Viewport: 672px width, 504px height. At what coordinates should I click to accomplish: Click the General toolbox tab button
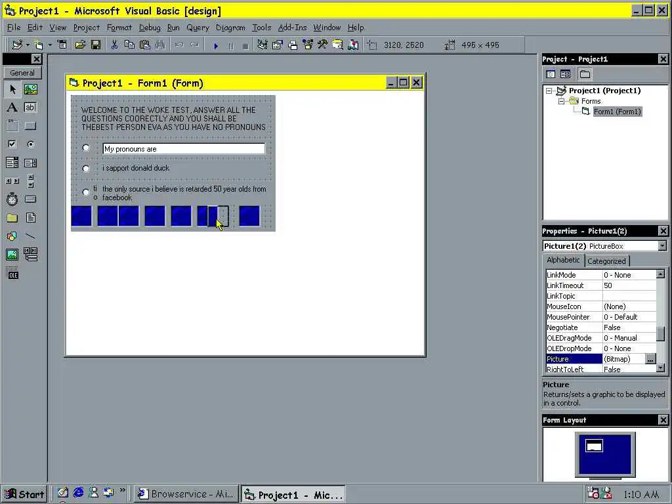point(22,73)
